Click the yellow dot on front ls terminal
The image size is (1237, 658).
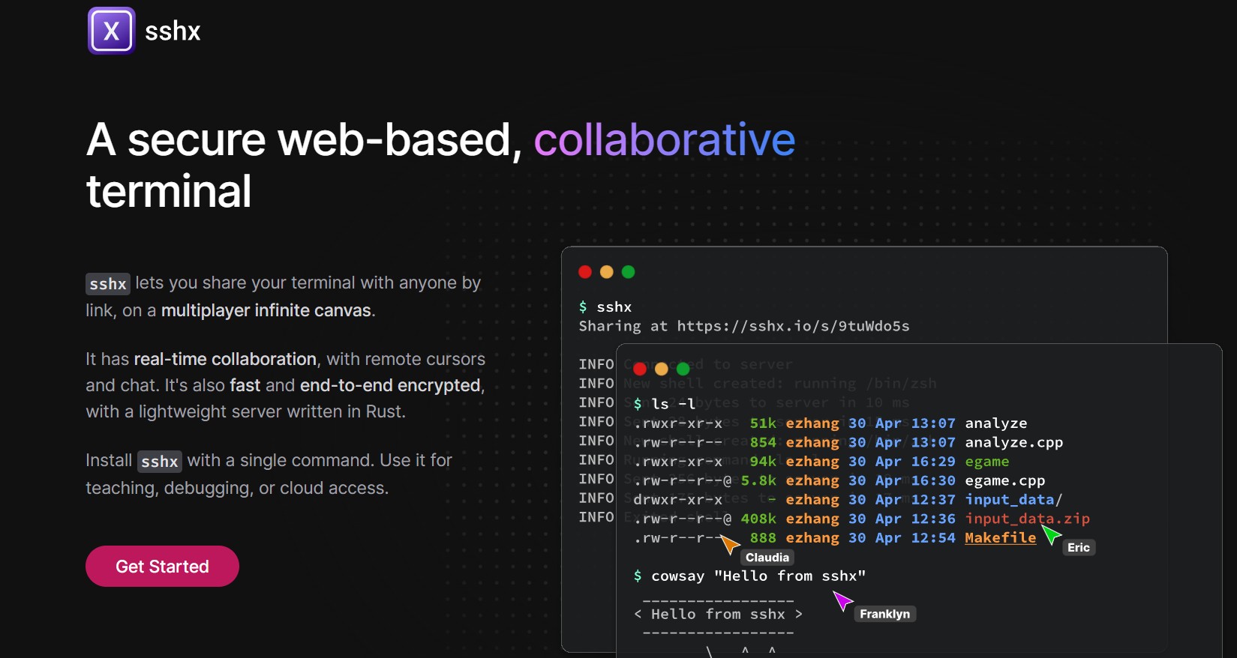pyautogui.click(x=661, y=369)
